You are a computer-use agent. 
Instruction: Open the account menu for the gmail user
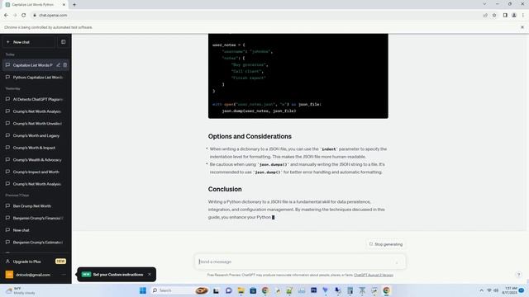coord(32,275)
